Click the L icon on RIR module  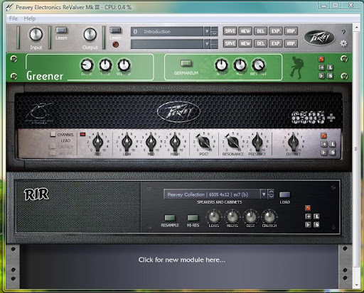(x=316, y=216)
